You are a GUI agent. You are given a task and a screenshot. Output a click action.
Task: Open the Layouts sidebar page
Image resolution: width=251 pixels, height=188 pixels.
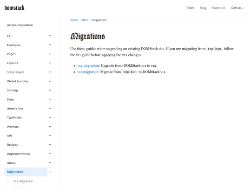[x=13, y=63]
